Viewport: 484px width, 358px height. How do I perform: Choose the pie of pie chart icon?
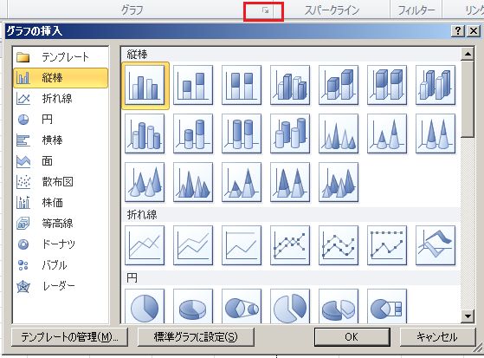click(x=242, y=306)
